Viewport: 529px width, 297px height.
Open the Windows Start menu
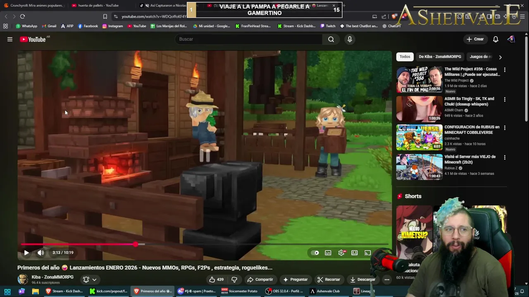(x=7, y=291)
